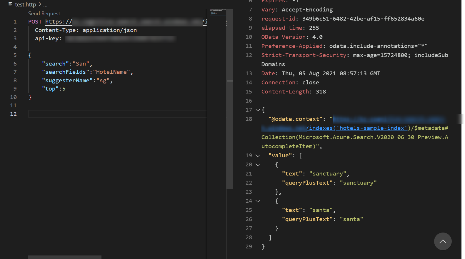The image size is (465, 259).
Task: Click the OData-Version header
Action: pos(292,37)
